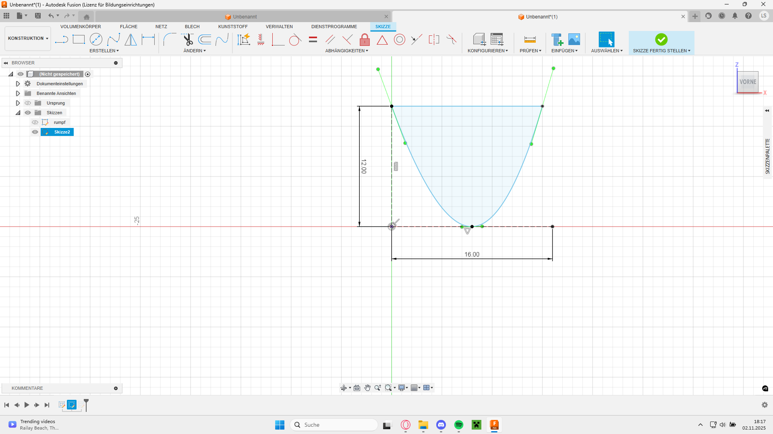Show the rumpf sketch
This screenshot has width=773, height=434.
pos(35,122)
